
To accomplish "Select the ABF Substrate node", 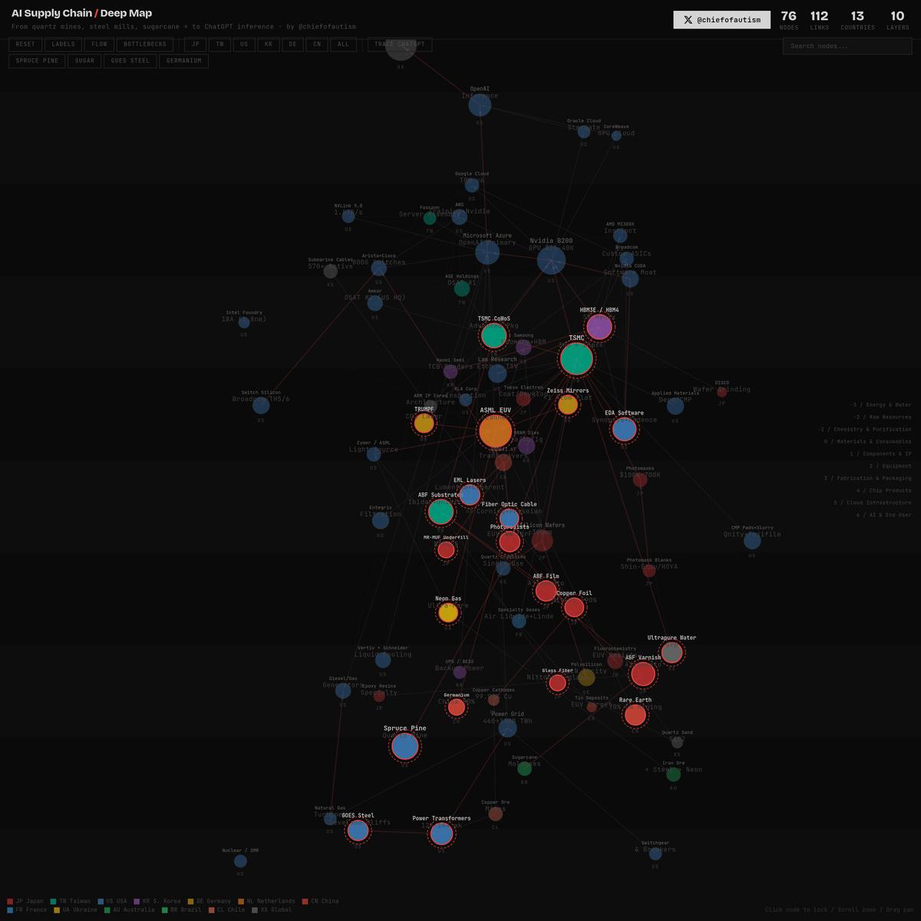I will coord(441,512).
